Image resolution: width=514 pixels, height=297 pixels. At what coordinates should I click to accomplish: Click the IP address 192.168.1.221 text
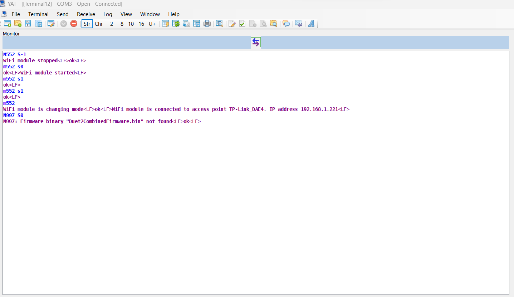pyautogui.click(x=319, y=109)
